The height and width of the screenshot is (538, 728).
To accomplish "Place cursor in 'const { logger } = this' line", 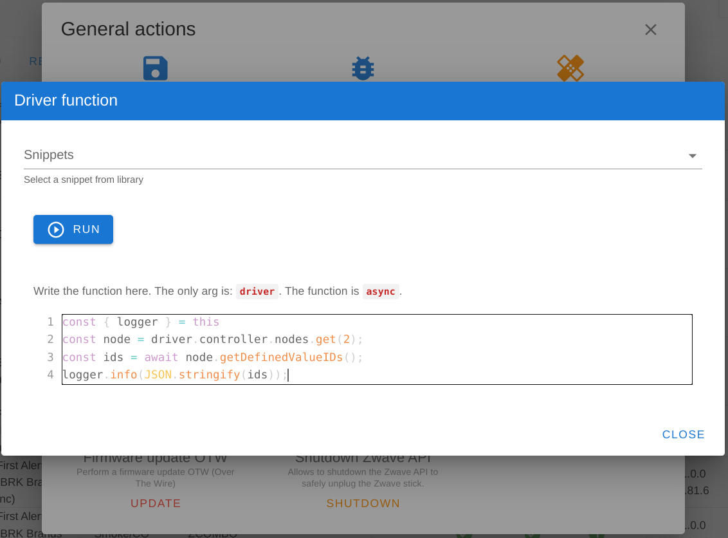I will coord(141,322).
